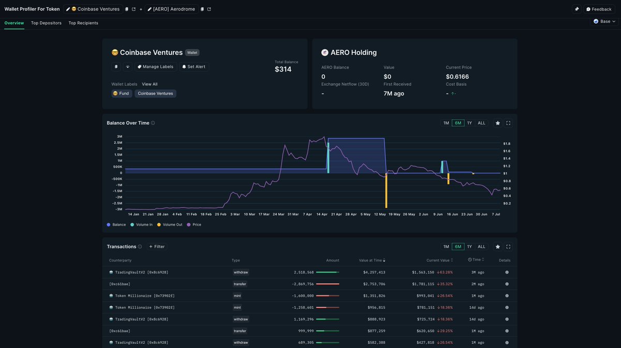The image size is (621, 348).
Task: Click the yellow Volume Out bar near 12 May
Action: (x=386, y=191)
